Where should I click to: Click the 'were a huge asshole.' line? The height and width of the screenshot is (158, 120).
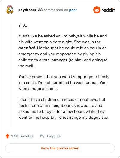click(38, 89)
